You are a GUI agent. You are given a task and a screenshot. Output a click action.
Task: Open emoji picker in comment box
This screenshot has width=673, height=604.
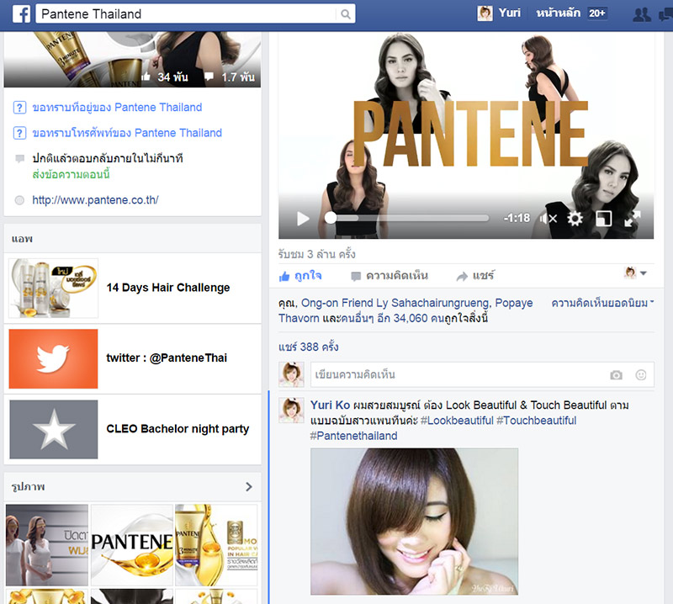[641, 375]
